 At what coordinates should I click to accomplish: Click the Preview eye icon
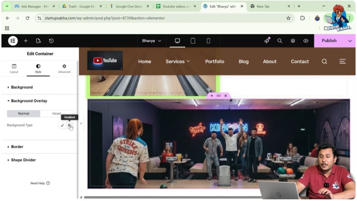point(306,41)
